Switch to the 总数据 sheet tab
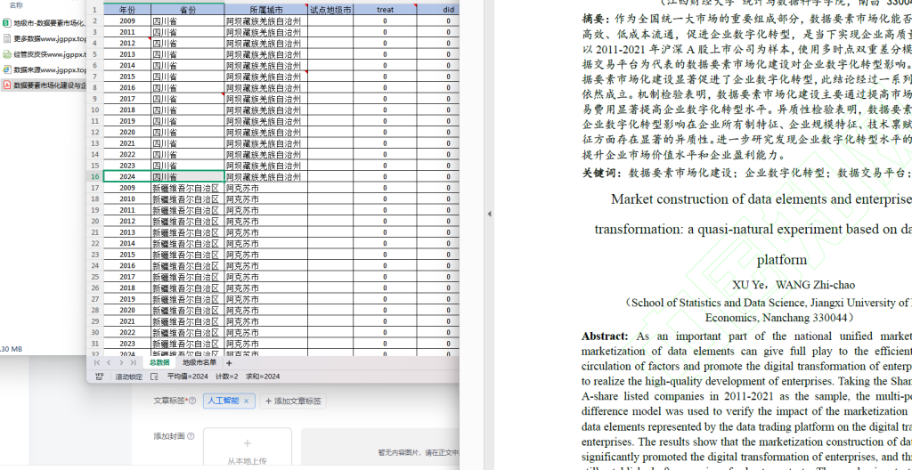 click(x=159, y=362)
